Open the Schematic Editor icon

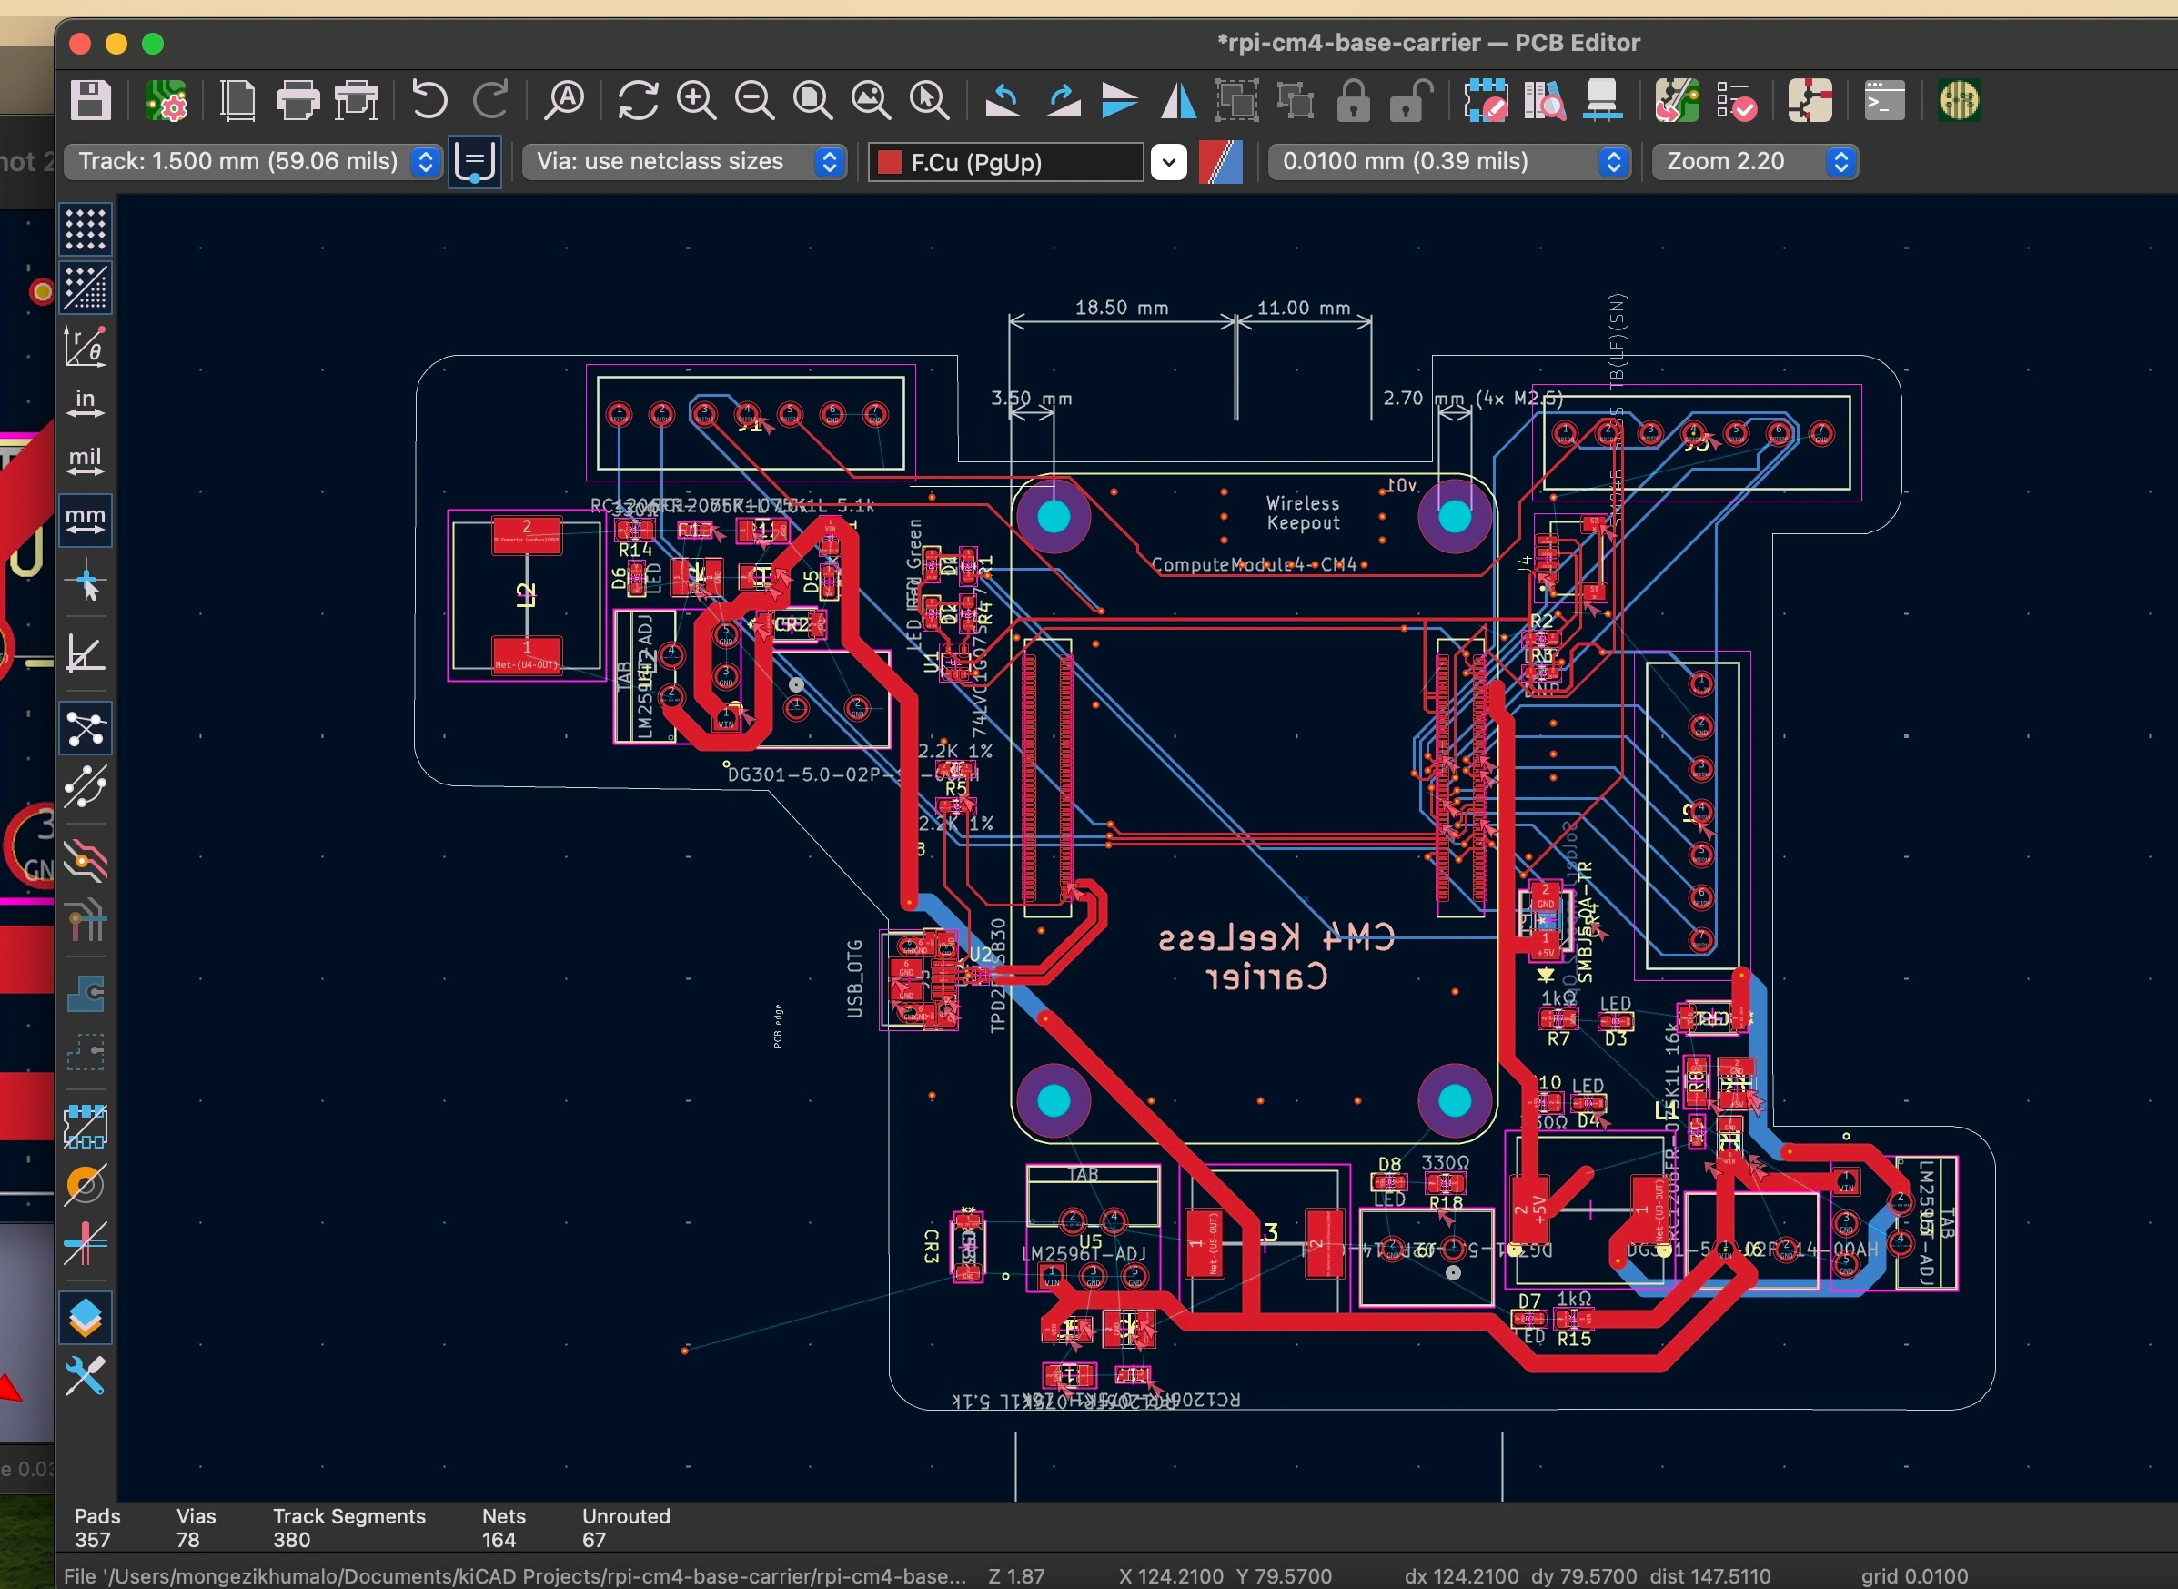(1809, 101)
